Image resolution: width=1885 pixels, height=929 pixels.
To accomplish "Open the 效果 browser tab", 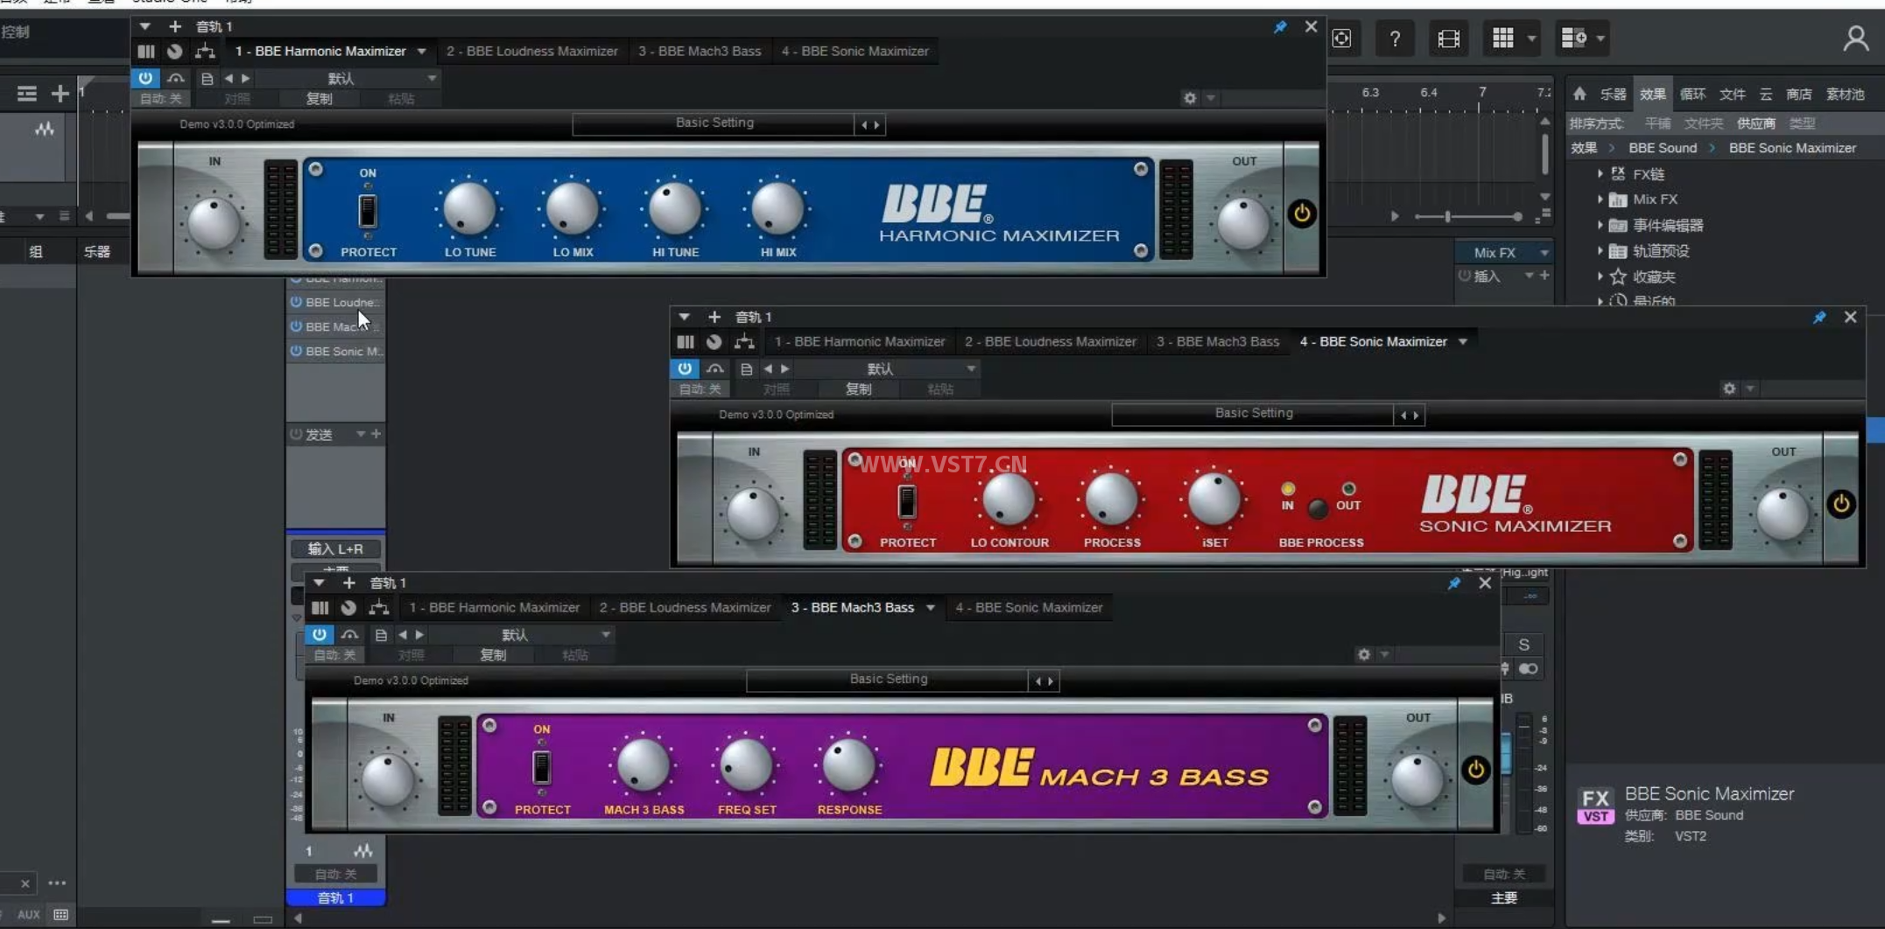I will point(1653,94).
